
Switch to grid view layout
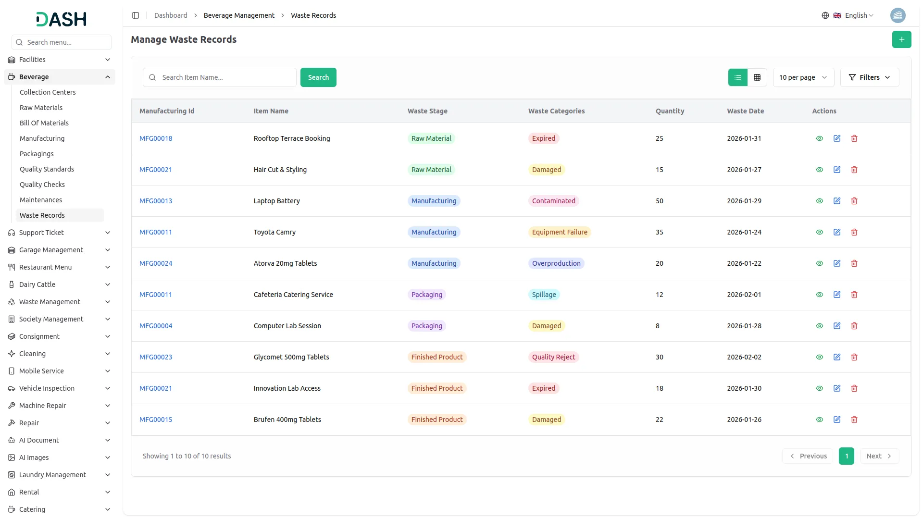click(x=757, y=77)
